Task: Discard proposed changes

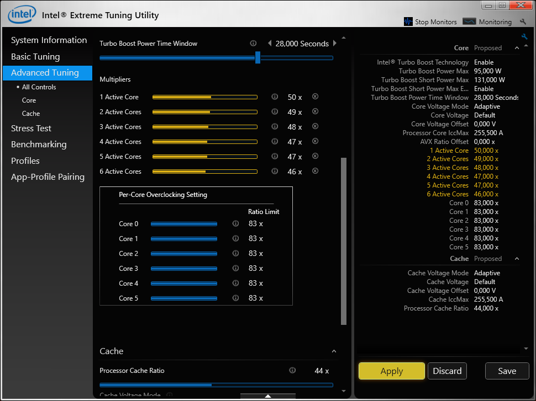Action: click(x=447, y=371)
